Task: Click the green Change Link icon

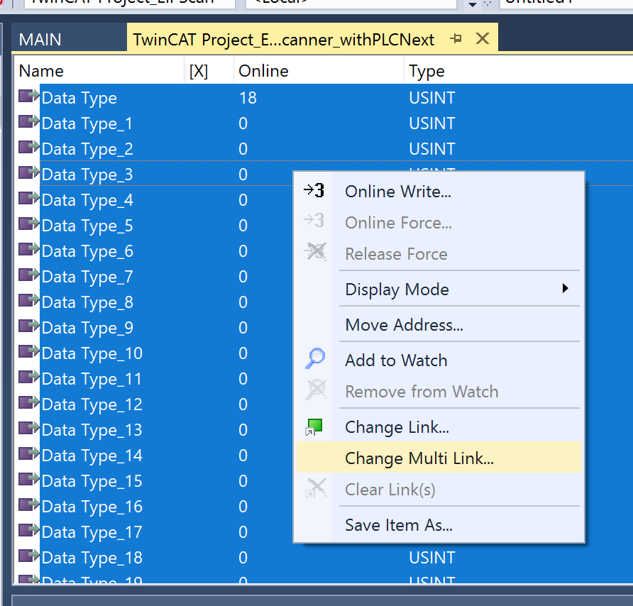Action: coord(314,427)
